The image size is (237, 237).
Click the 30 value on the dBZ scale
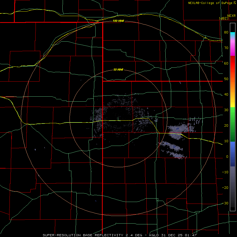pyautogui.click(x=226, y=110)
